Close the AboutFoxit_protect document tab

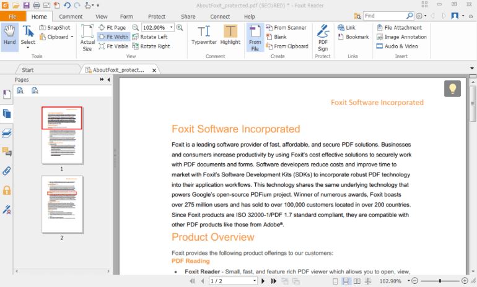154,70
